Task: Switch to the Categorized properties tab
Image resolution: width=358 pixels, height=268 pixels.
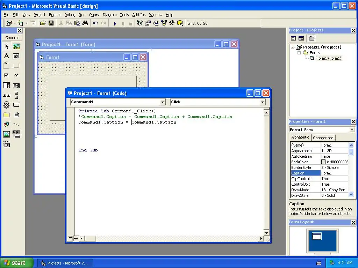Action: coord(323,137)
